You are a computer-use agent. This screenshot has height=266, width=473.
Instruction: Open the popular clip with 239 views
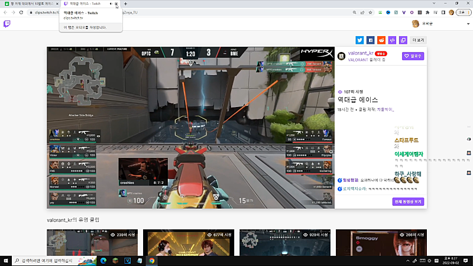point(92,242)
